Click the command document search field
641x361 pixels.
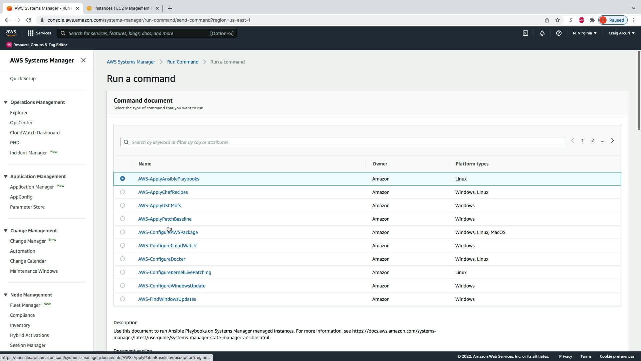point(342,142)
